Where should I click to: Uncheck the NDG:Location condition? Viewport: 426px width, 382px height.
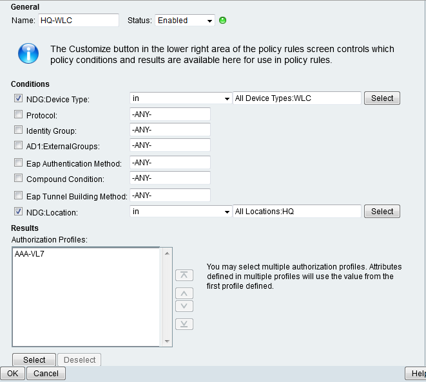(x=18, y=211)
